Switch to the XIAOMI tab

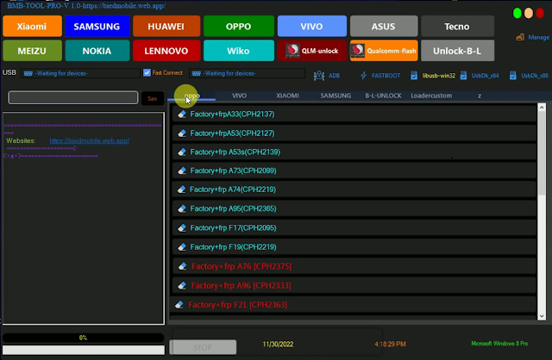point(287,96)
